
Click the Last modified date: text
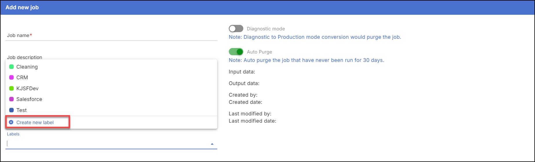(252, 121)
